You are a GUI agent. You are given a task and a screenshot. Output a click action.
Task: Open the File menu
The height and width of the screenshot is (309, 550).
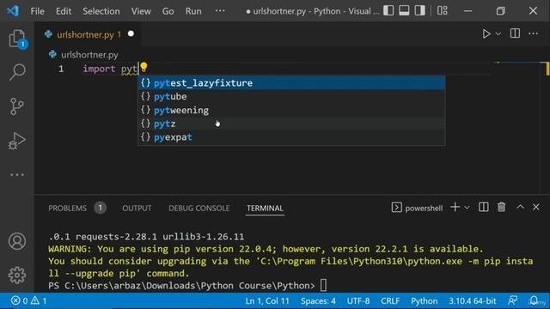tap(37, 11)
